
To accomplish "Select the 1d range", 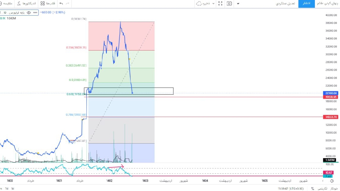I will [x=13, y=189].
